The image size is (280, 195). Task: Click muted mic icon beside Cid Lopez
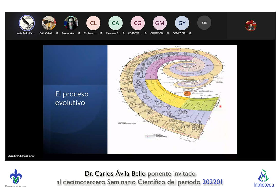(x=101, y=33)
